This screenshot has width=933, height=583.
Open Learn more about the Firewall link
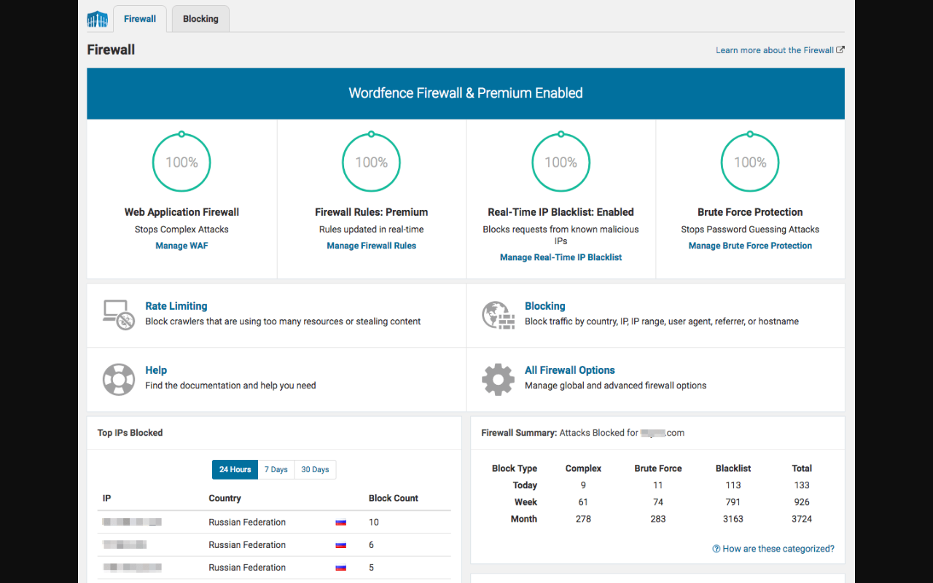[780, 50]
